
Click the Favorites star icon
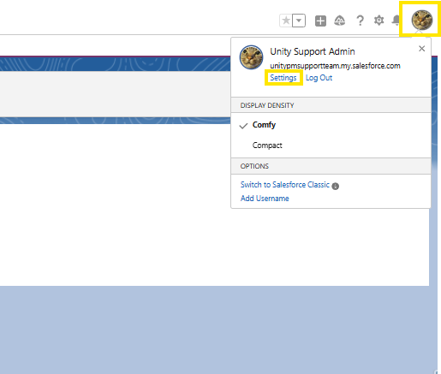286,21
